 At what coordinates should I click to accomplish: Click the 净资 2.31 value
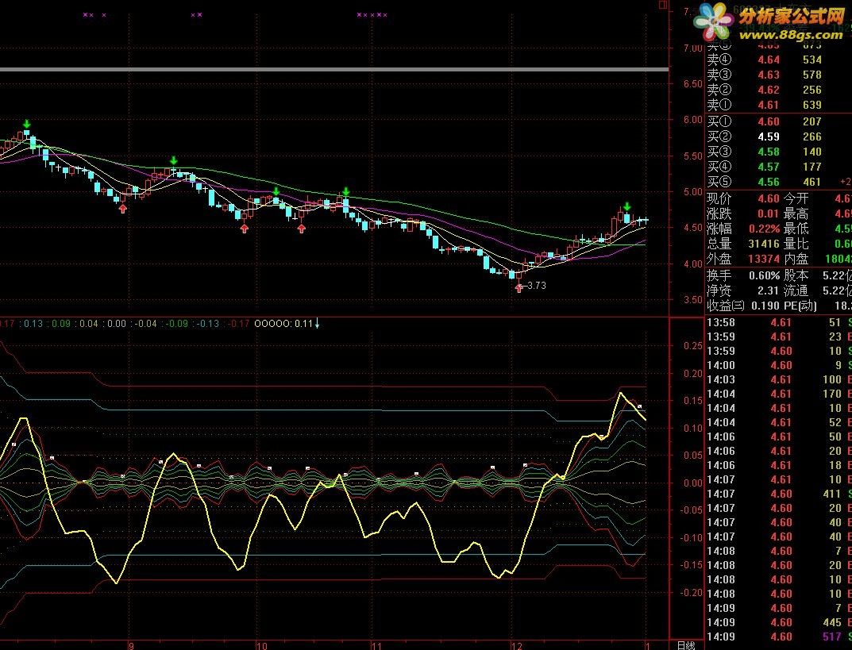point(769,291)
